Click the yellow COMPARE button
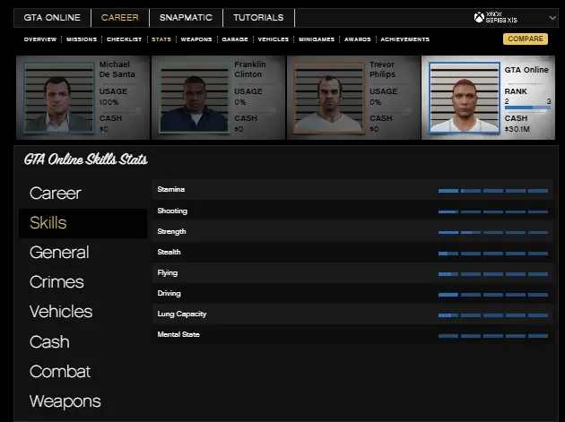This screenshot has height=422, width=565. [526, 39]
